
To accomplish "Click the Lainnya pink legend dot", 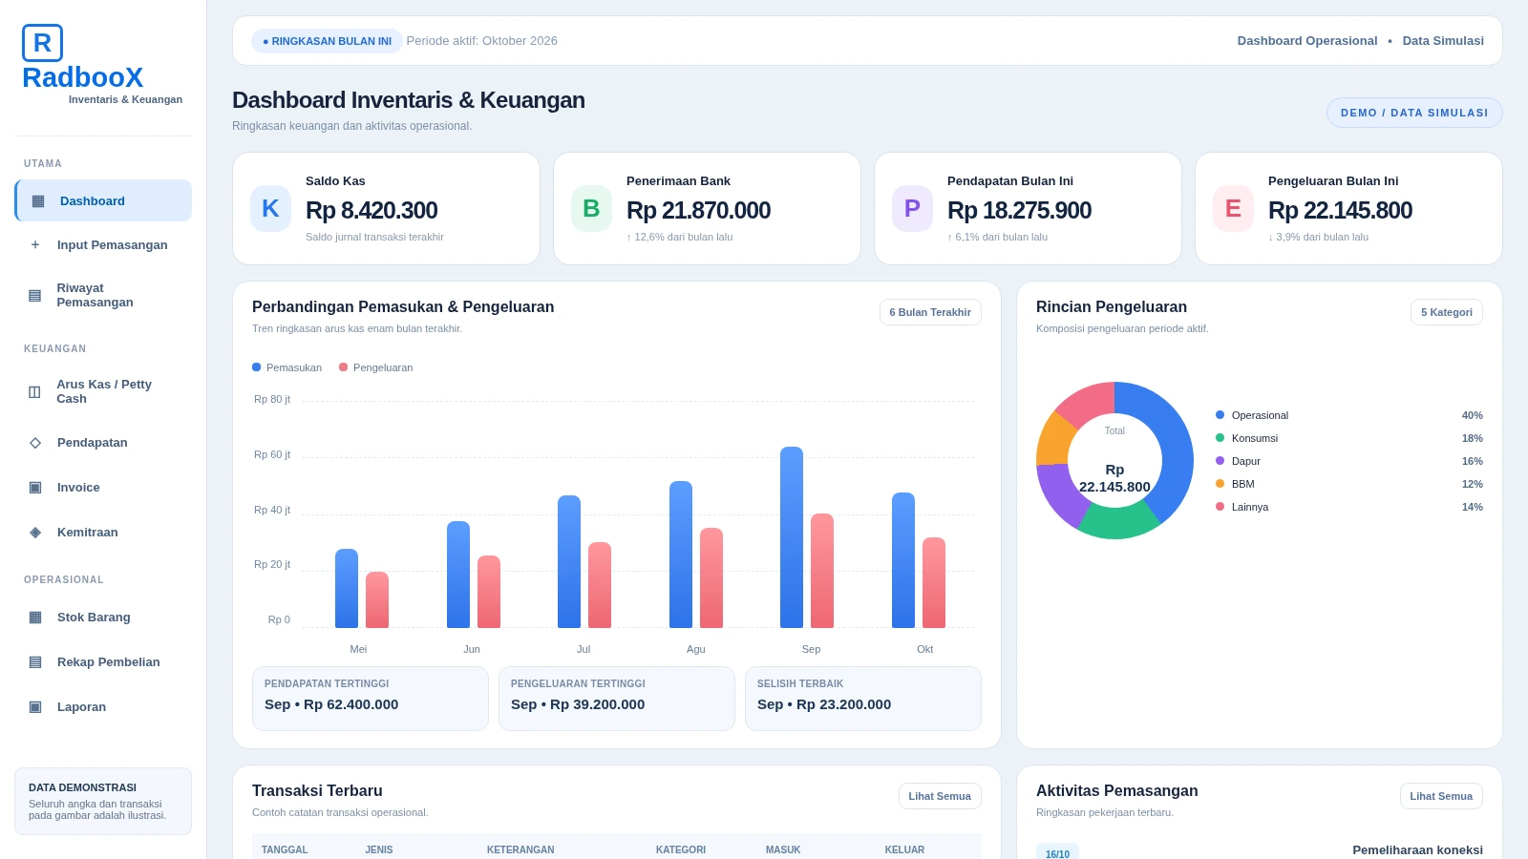I will (1220, 507).
